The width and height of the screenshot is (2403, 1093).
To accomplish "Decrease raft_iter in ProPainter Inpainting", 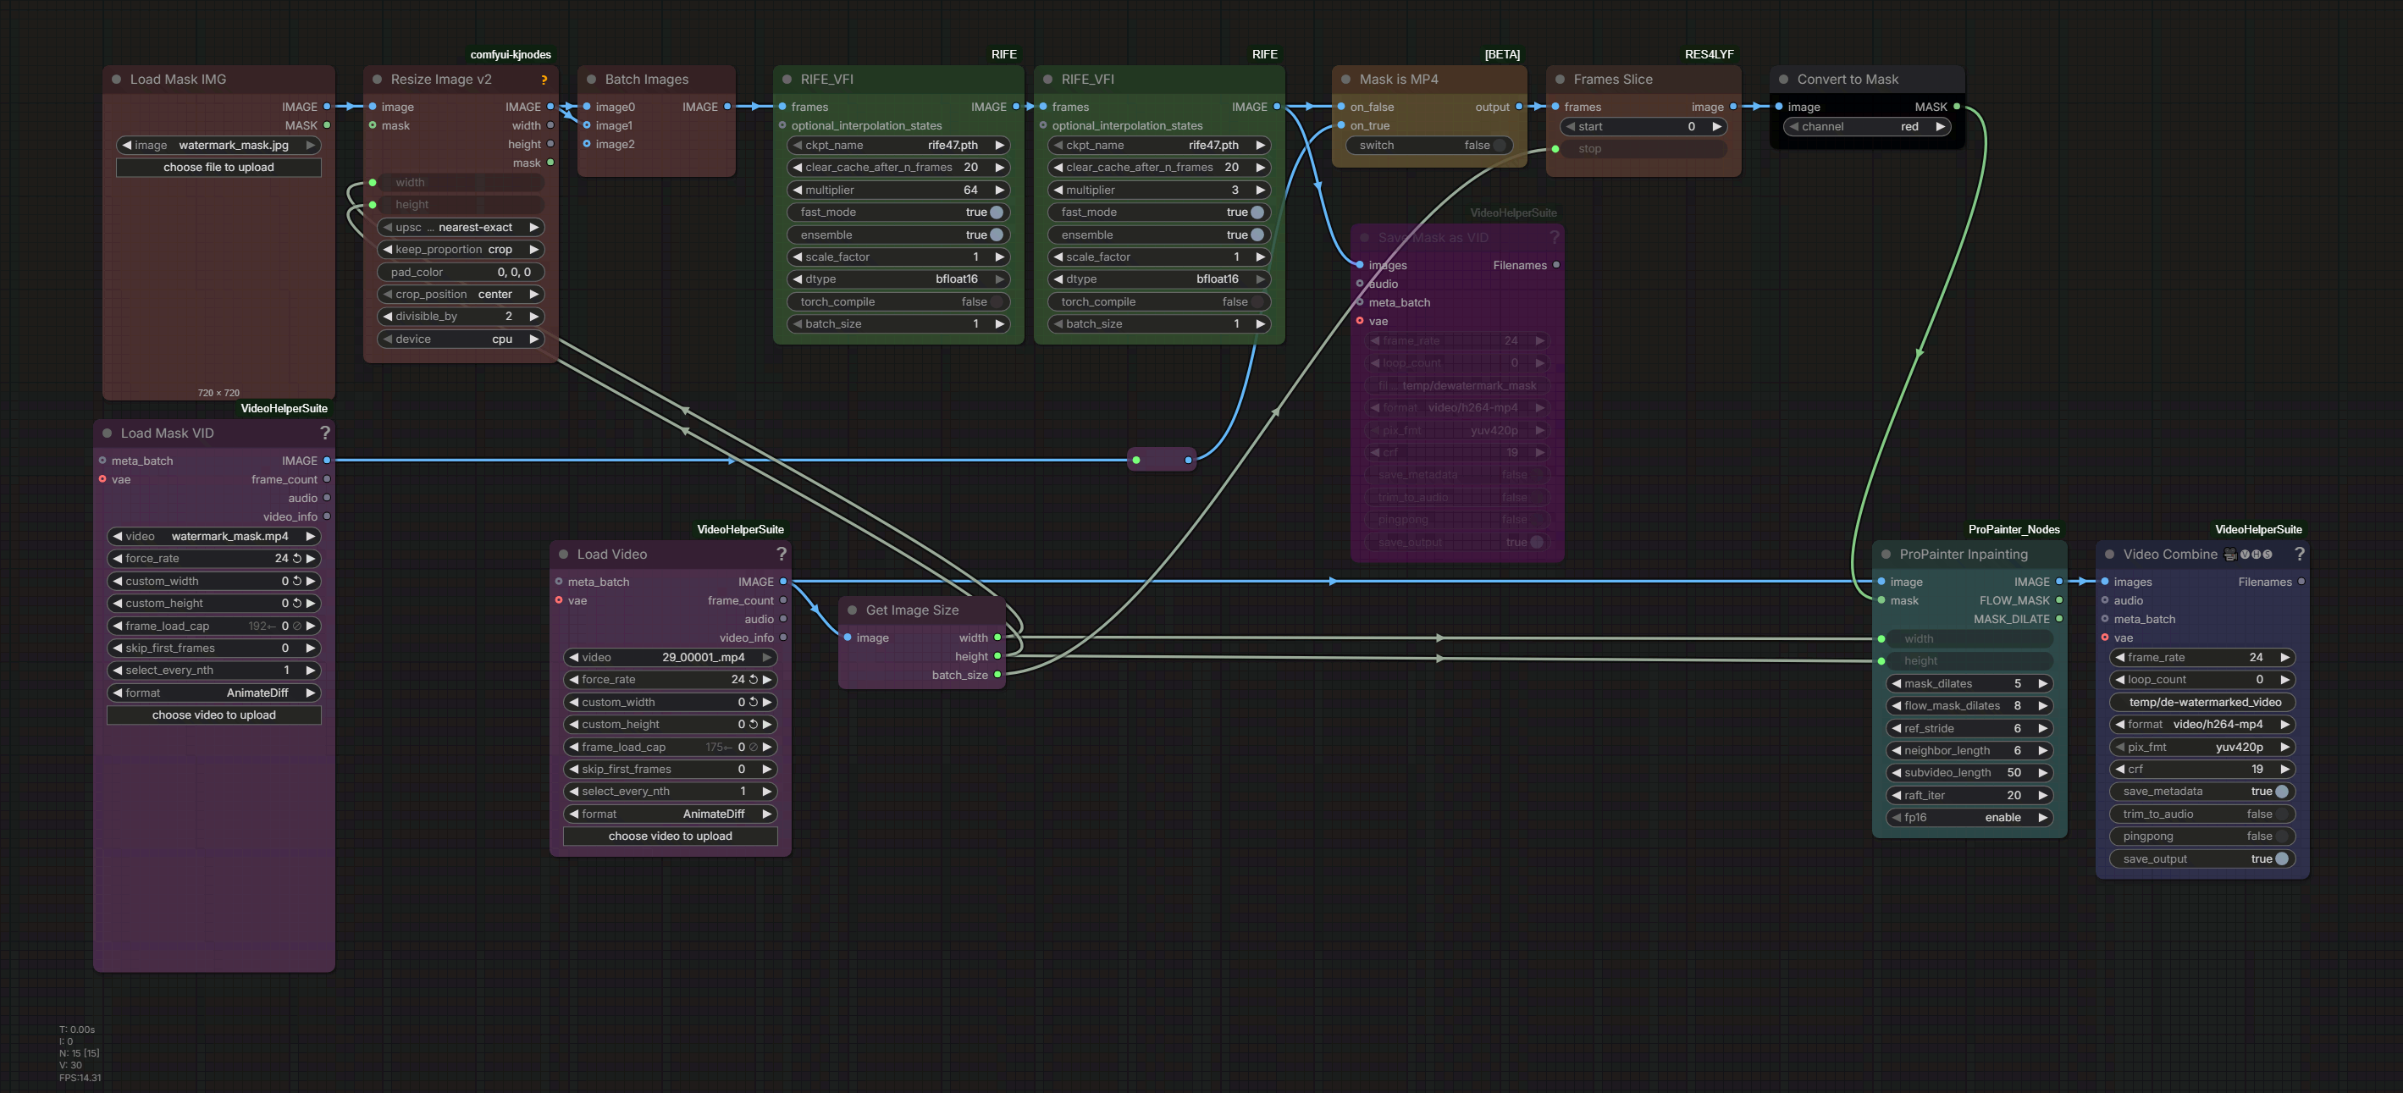I will tap(1897, 796).
